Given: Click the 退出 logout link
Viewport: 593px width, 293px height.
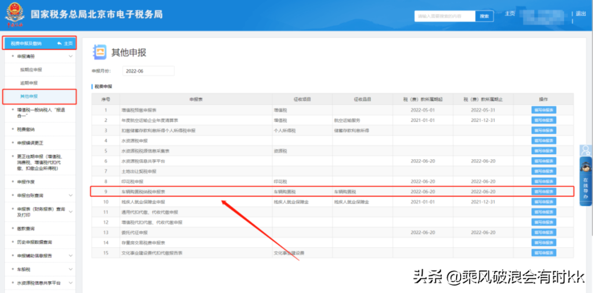Looking at the screenshot, I should point(580,14).
